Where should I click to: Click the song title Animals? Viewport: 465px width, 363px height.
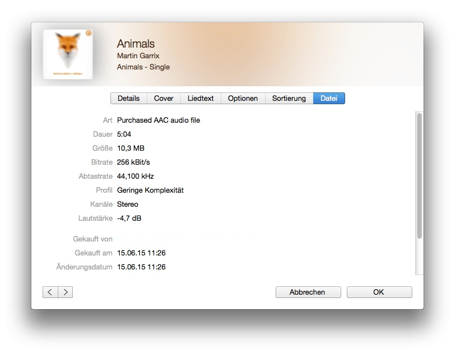(x=136, y=44)
